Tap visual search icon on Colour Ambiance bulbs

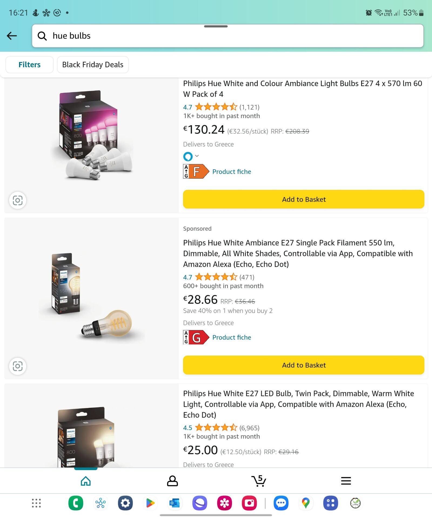tap(18, 200)
